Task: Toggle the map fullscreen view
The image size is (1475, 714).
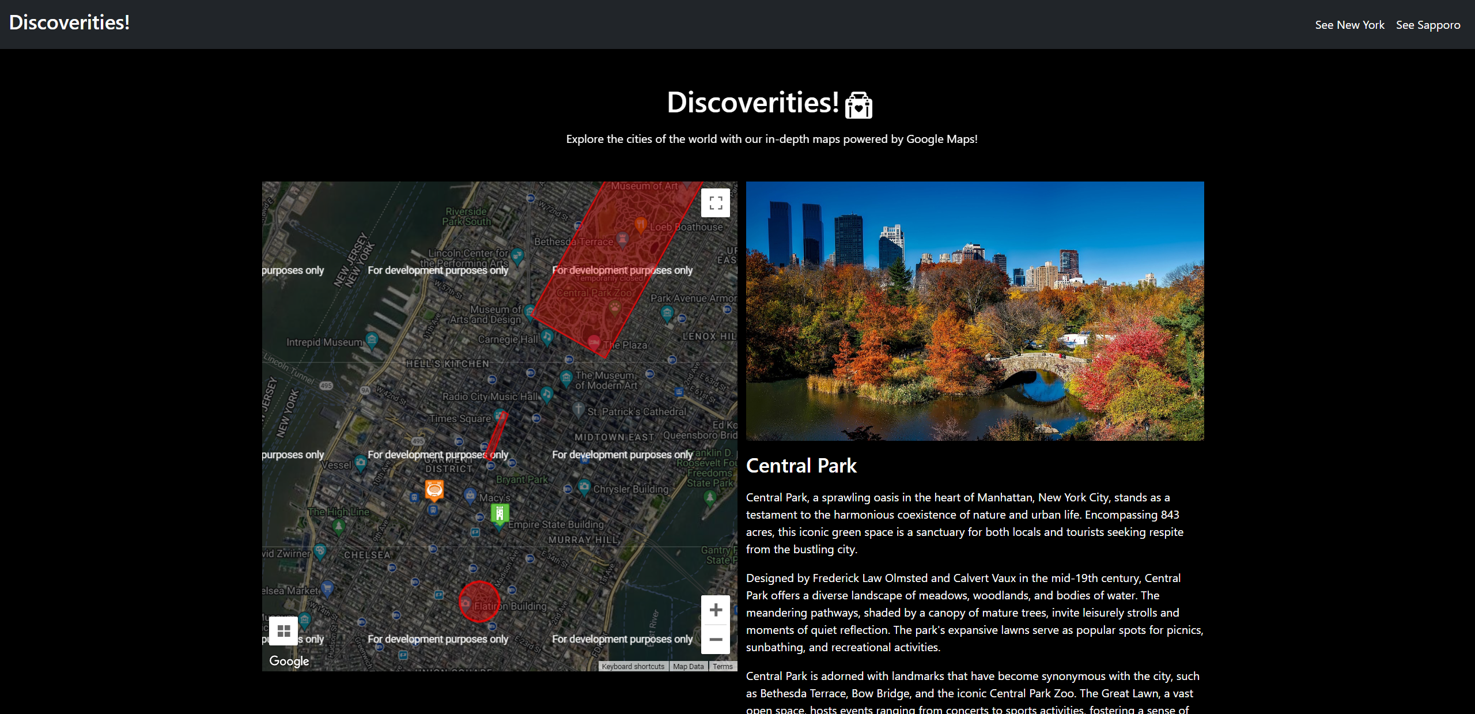Action: (x=716, y=203)
